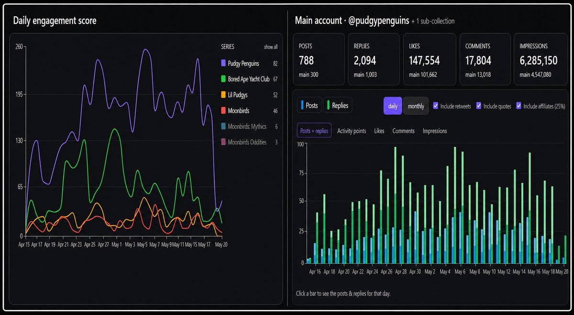The image size is (574, 315).
Task: Toggle the Moonbirds: Mythics series label
Action: coord(248,126)
